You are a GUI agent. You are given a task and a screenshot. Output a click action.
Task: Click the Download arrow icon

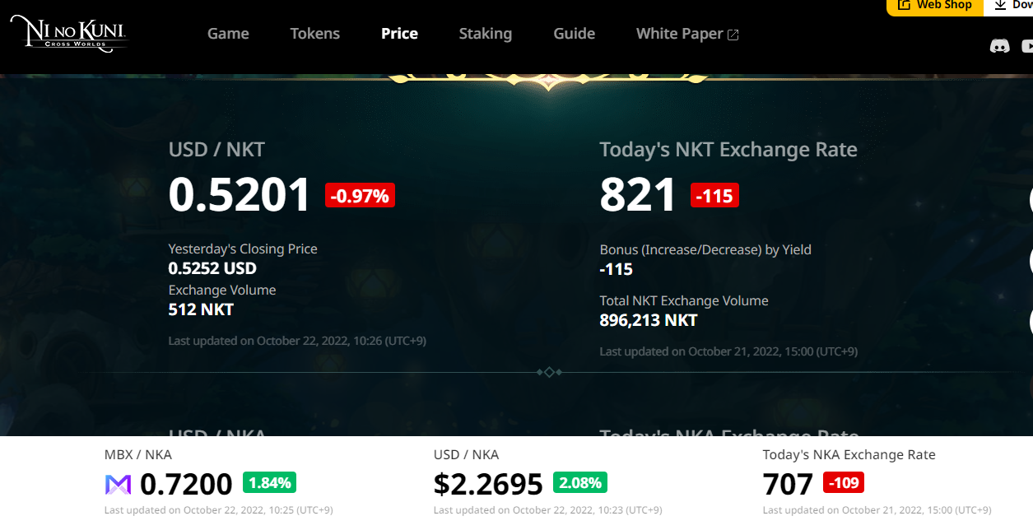pos(1000,5)
